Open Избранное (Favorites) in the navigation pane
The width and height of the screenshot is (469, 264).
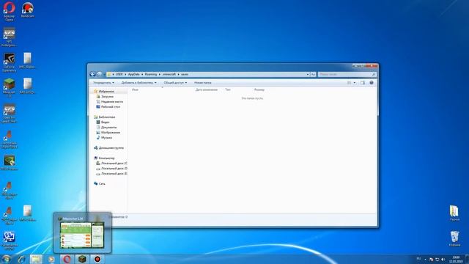(x=103, y=91)
